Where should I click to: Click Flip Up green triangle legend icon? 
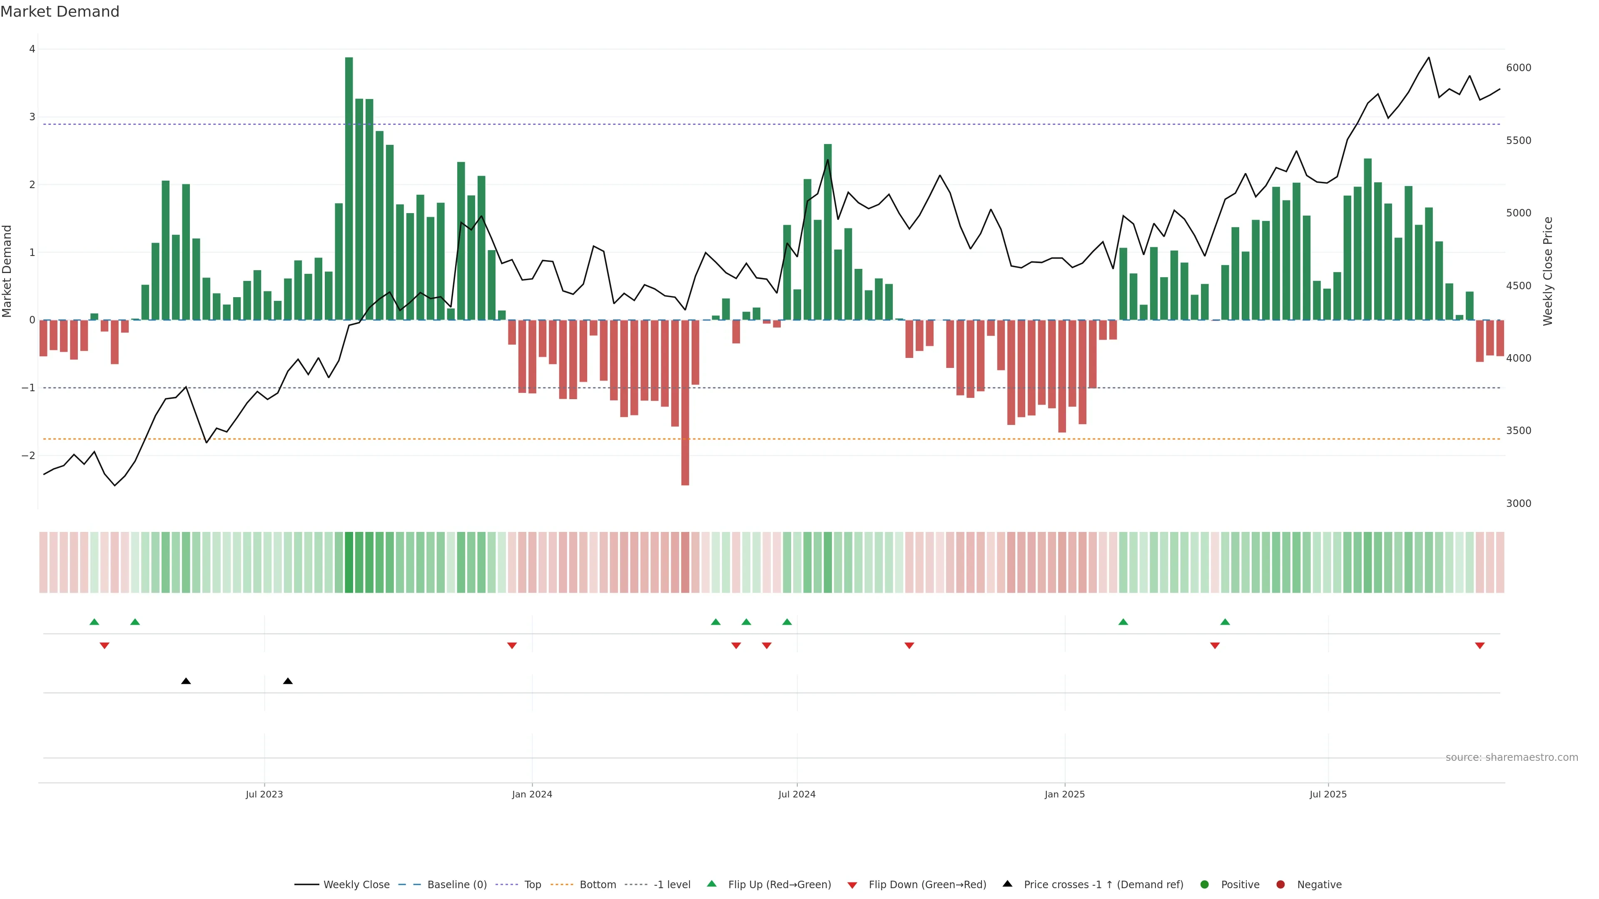click(712, 884)
